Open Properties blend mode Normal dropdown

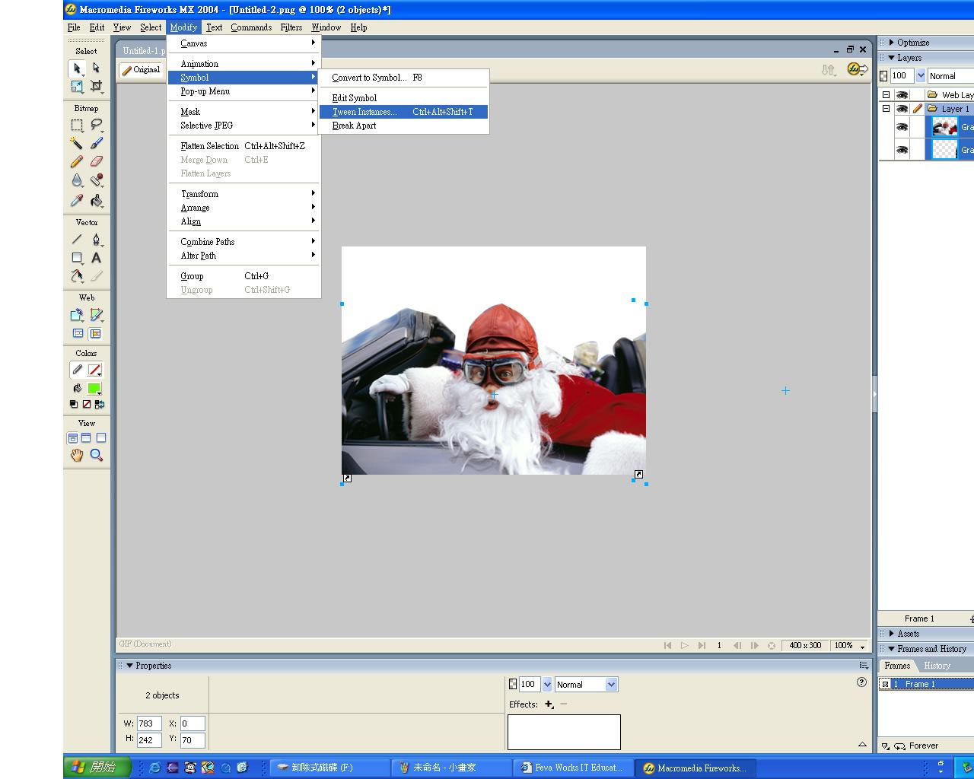tap(611, 685)
